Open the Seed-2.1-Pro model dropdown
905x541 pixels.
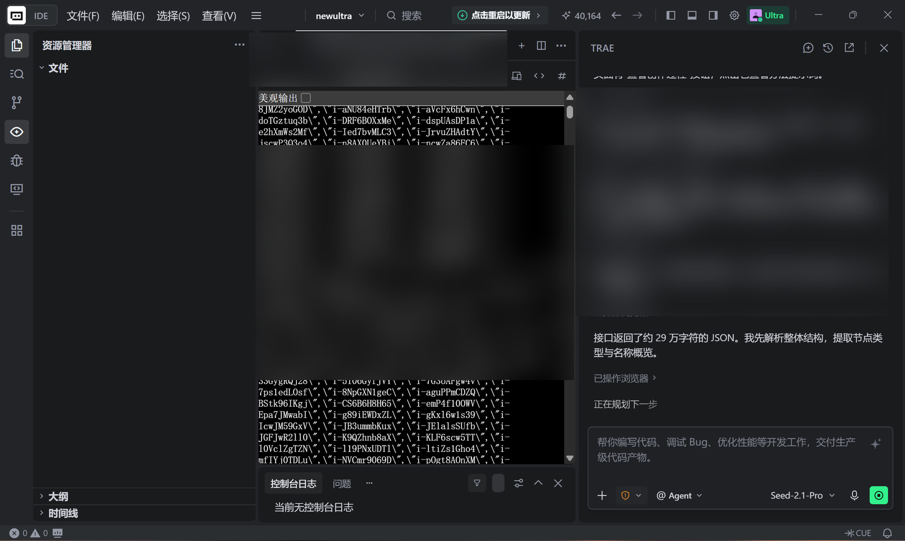pos(802,495)
